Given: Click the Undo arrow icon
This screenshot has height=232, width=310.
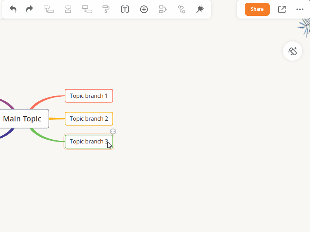Looking at the screenshot, I should click(x=13, y=9).
